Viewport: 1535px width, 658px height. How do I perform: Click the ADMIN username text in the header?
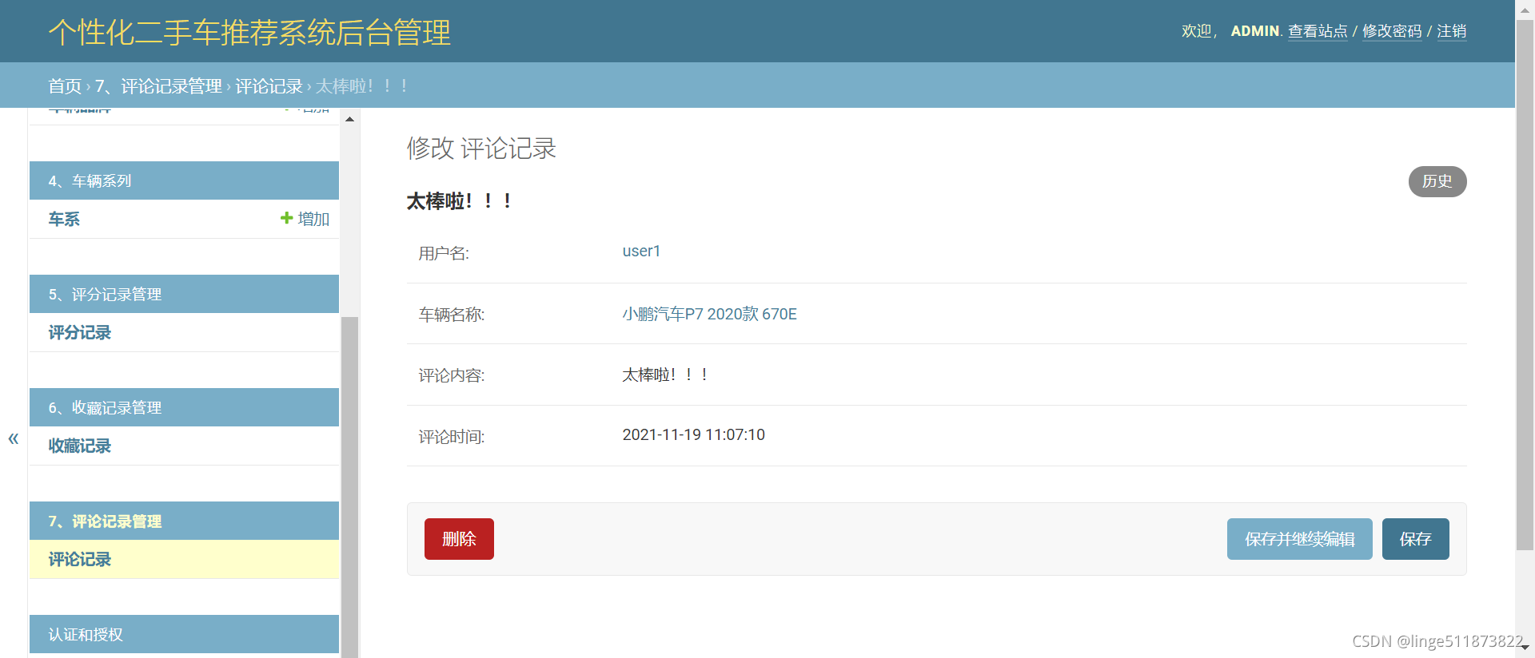pyautogui.click(x=1255, y=31)
